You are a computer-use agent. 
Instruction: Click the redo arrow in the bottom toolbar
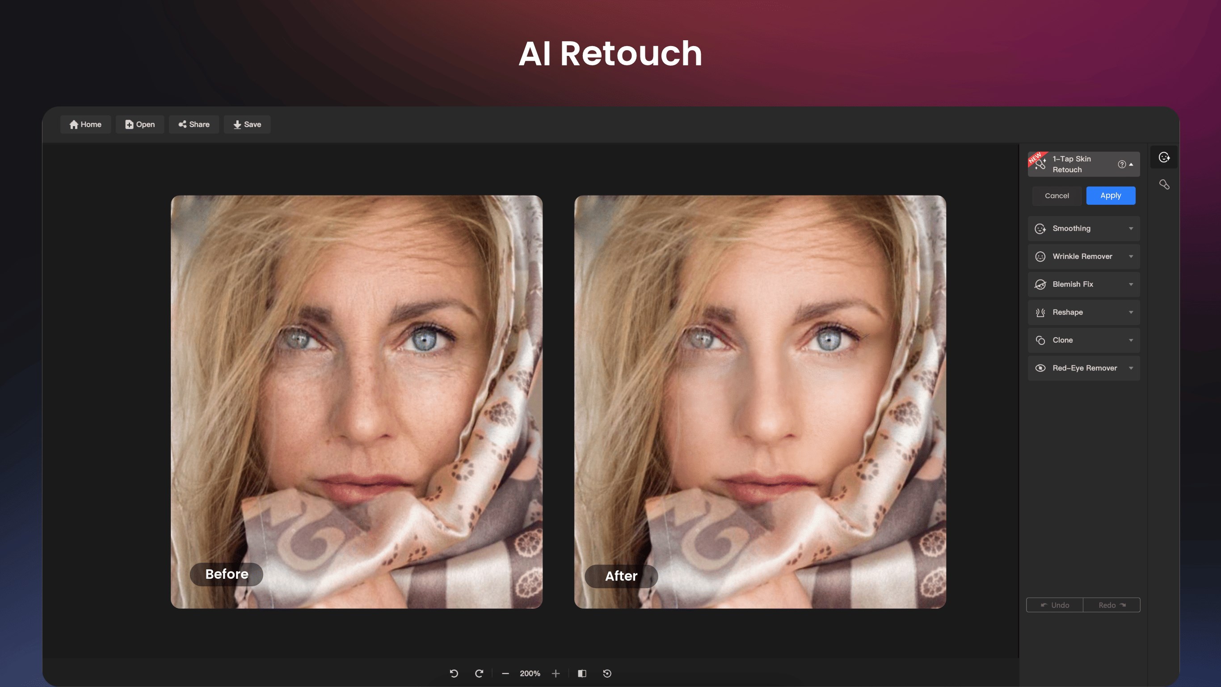[x=479, y=673]
